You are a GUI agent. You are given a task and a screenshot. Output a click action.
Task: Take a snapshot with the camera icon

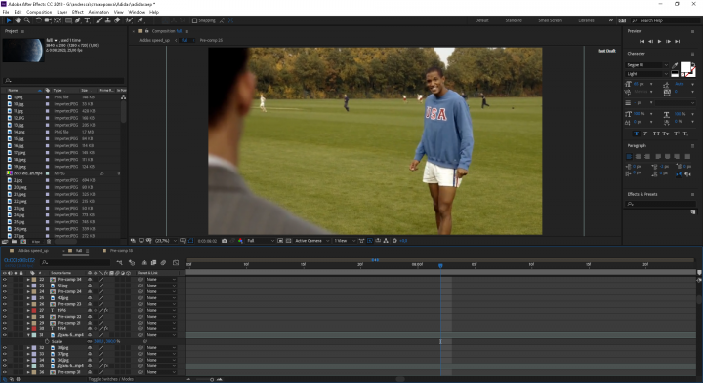click(x=225, y=241)
